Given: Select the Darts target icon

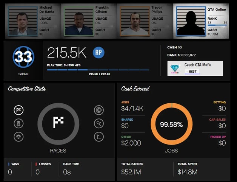Looking at the screenshot, I should tap(98, 110).
